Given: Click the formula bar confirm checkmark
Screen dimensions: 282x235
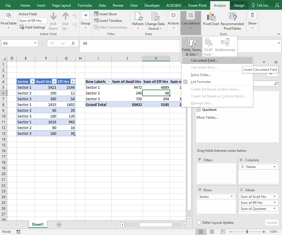Looking at the screenshot, I should (x=63, y=43).
